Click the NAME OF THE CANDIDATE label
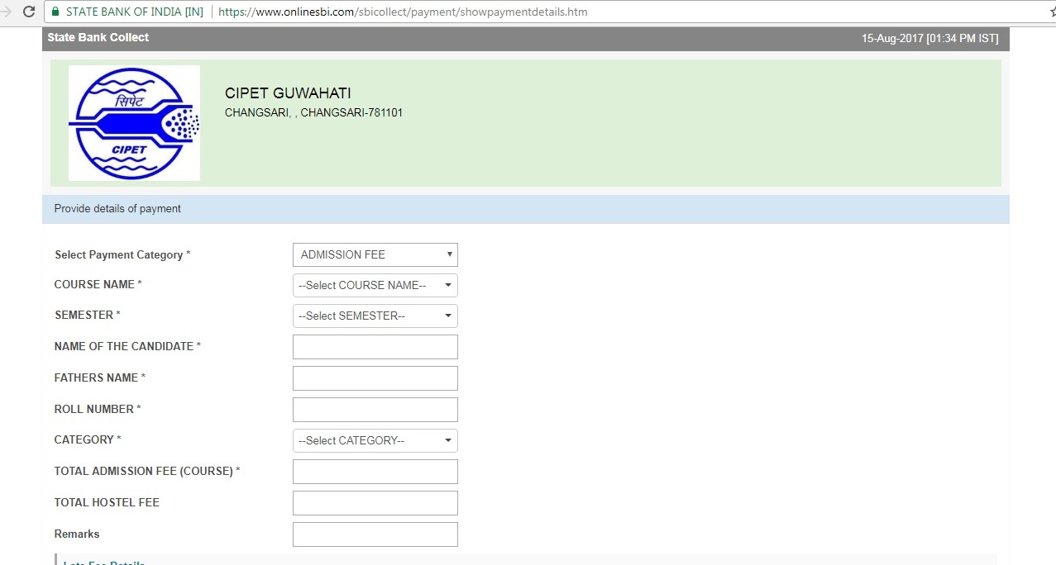Image resolution: width=1056 pixels, height=565 pixels. click(127, 346)
